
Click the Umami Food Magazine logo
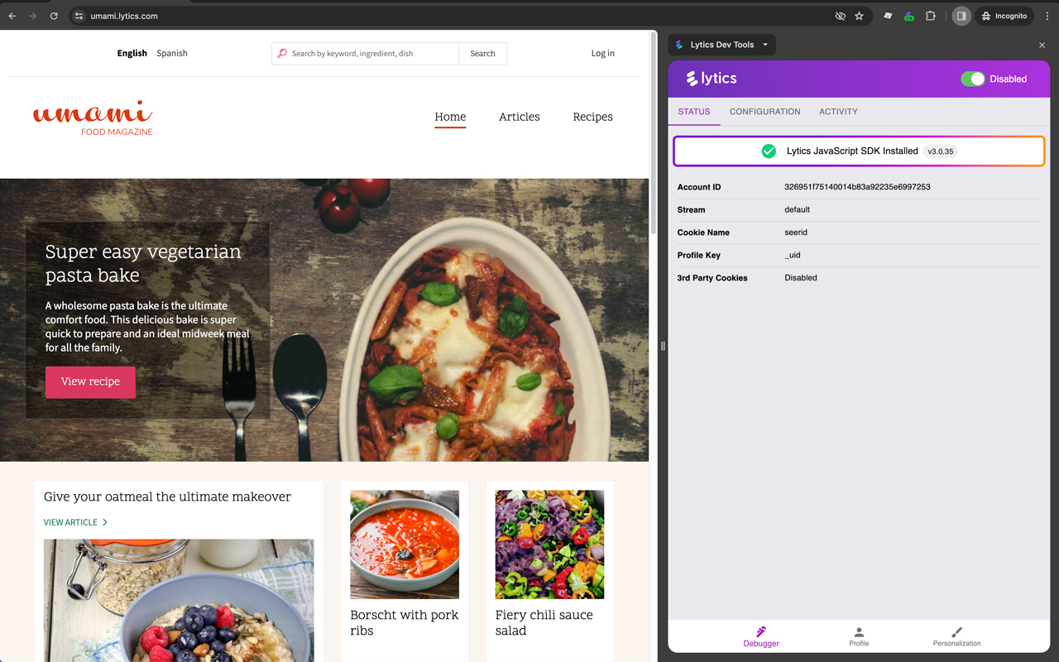[93, 118]
